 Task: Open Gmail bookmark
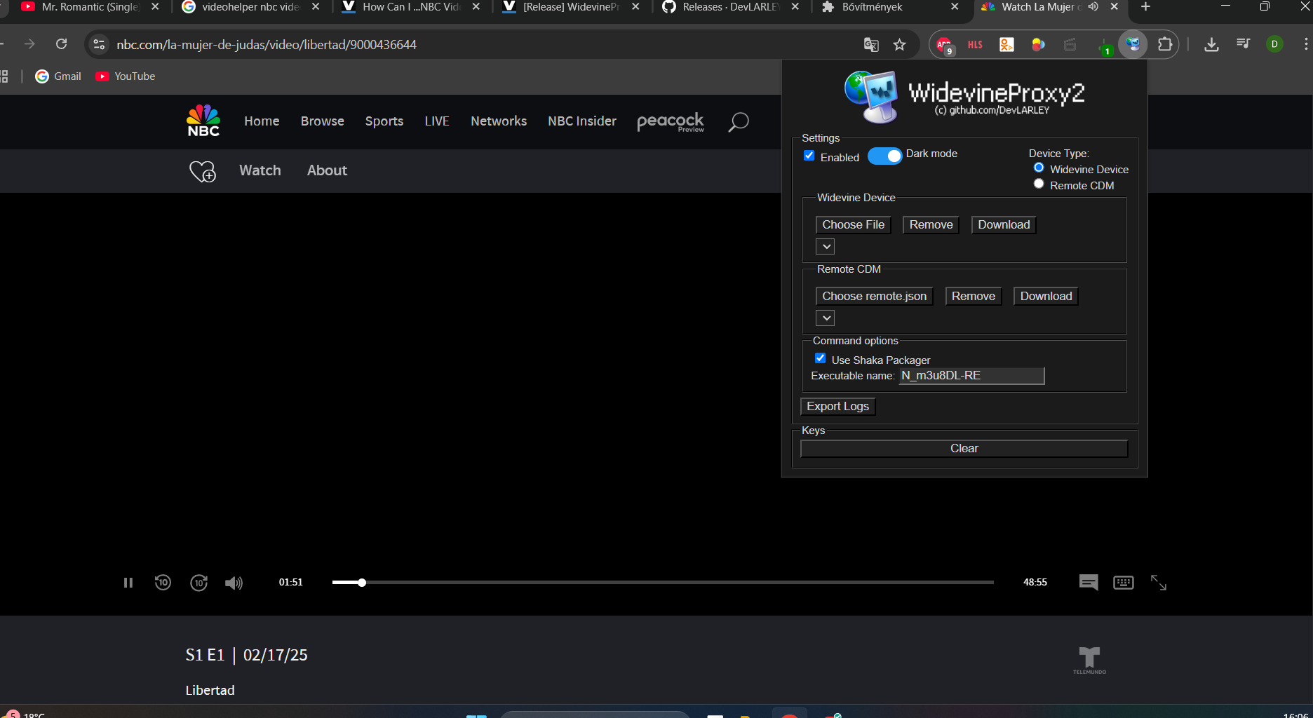click(x=59, y=76)
